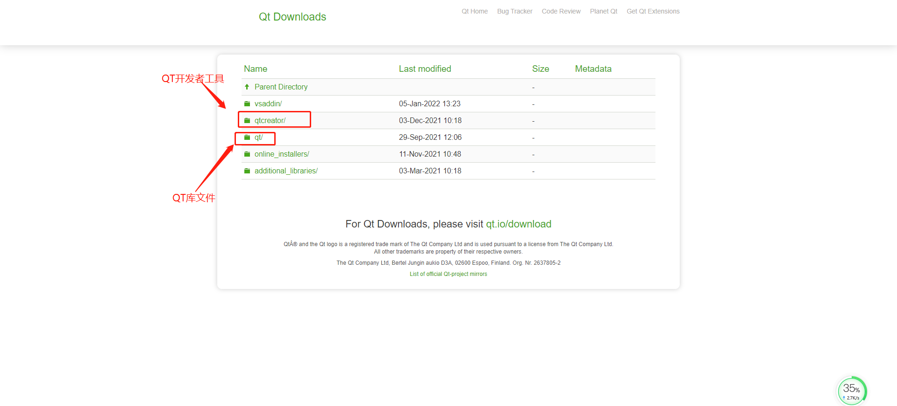
Task: Select the date 29-Sep-2021 12:06
Action: (x=430, y=137)
